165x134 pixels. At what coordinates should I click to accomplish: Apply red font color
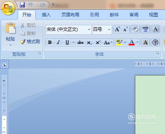132,42
